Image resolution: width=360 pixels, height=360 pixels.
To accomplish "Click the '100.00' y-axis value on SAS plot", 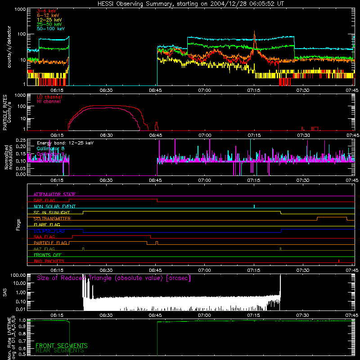I will tap(18, 275).
